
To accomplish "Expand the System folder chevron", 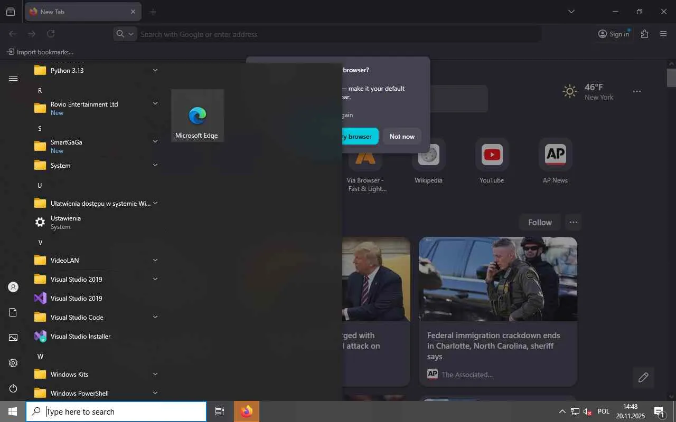I will 155,165.
